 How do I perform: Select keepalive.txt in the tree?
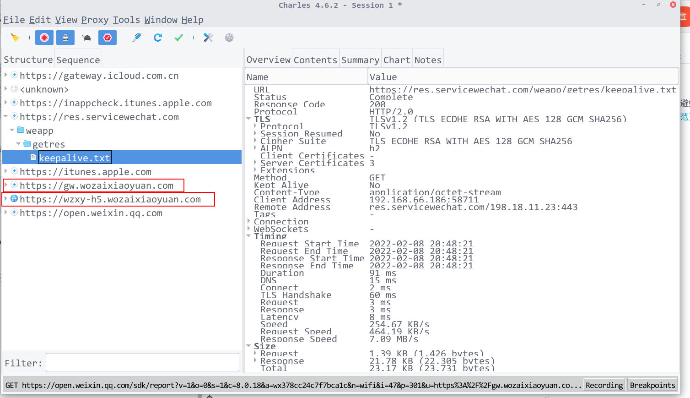click(75, 158)
